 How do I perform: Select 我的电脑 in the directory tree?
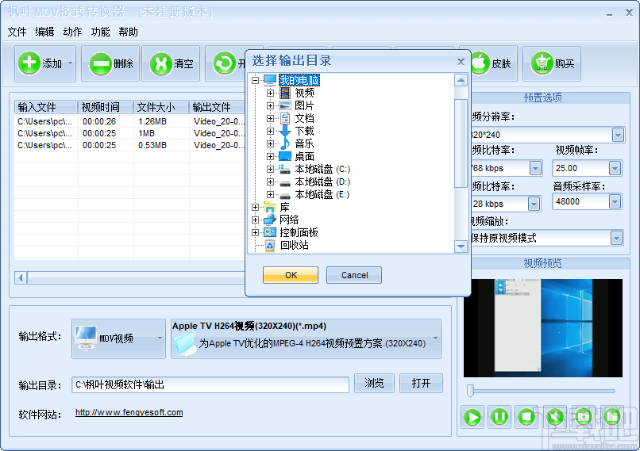click(299, 80)
